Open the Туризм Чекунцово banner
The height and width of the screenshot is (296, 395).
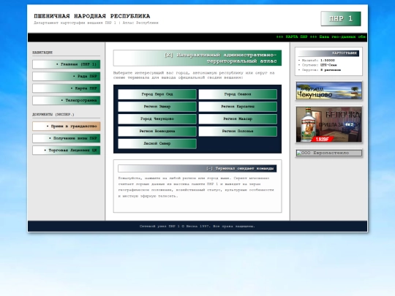tap(328, 91)
